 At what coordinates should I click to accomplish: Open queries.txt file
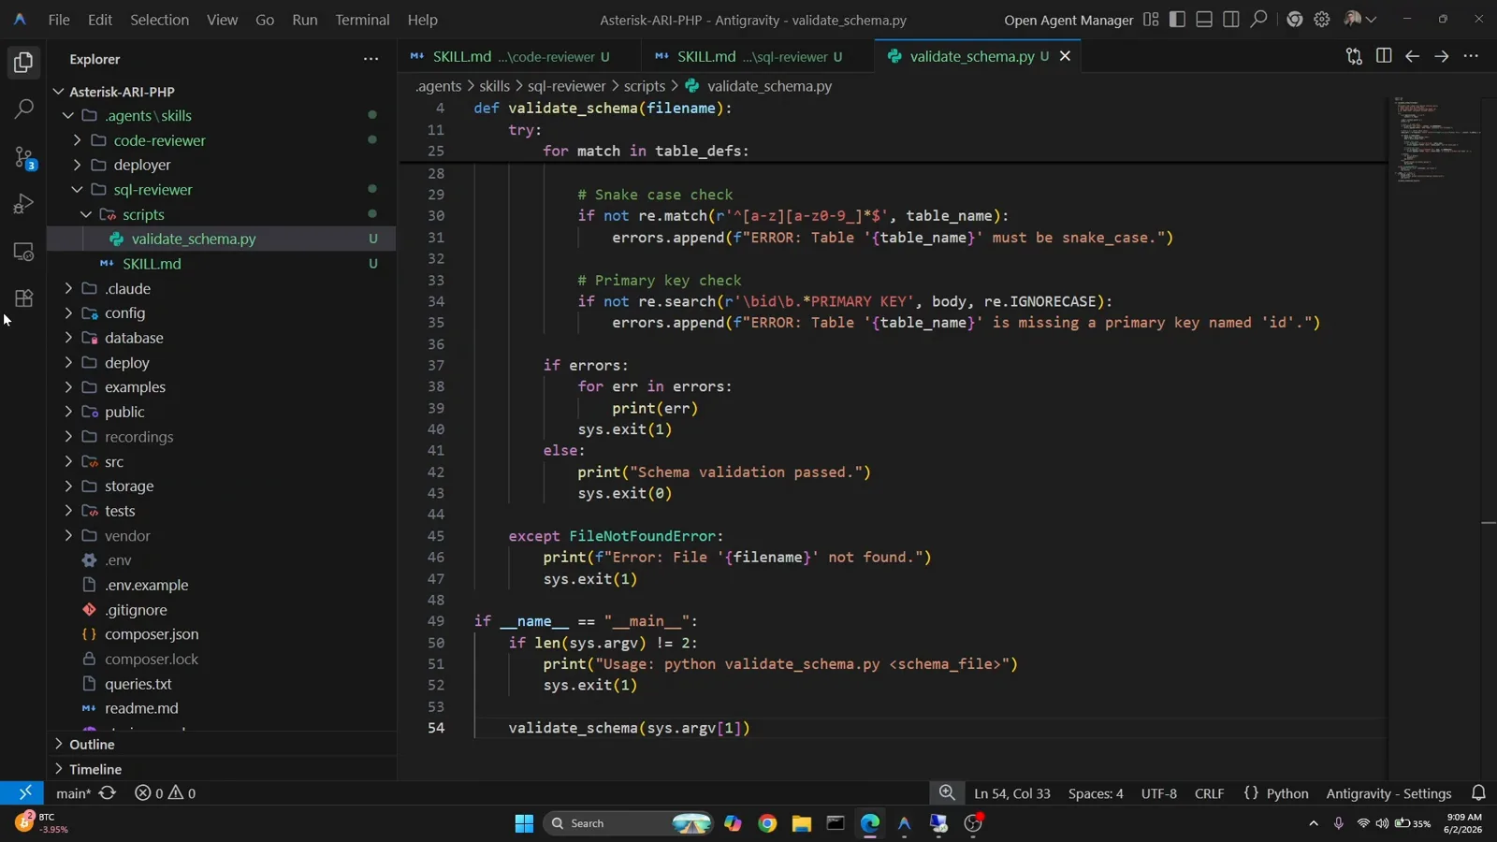(x=223, y=684)
